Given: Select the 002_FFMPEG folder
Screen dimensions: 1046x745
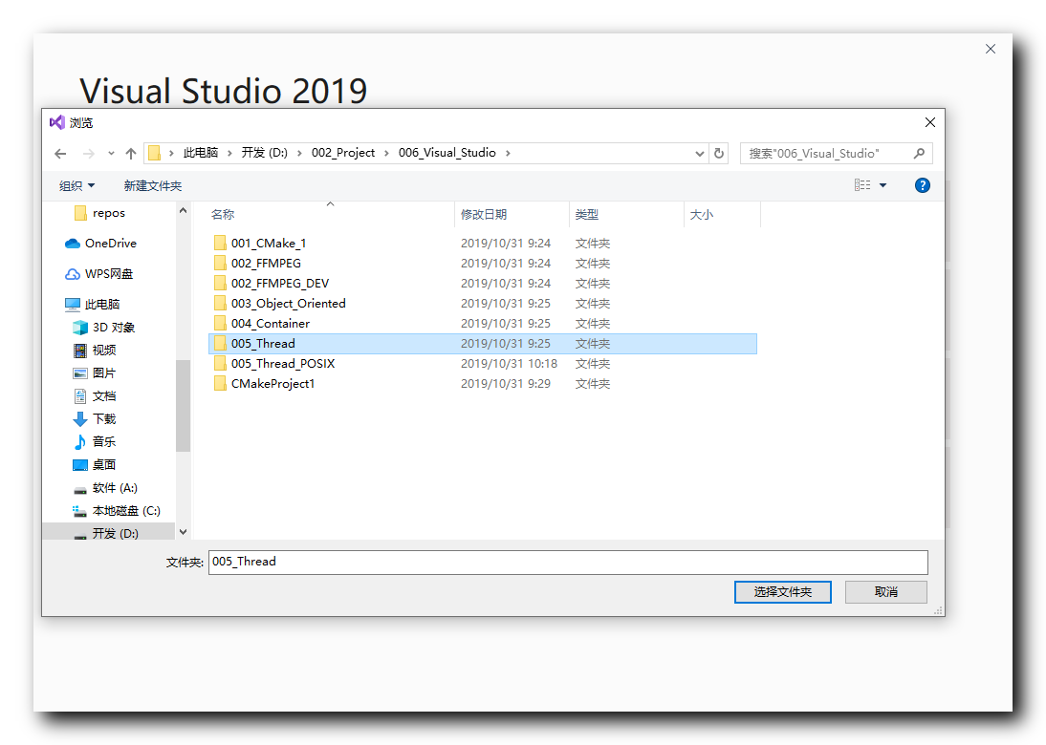Looking at the screenshot, I should [266, 264].
